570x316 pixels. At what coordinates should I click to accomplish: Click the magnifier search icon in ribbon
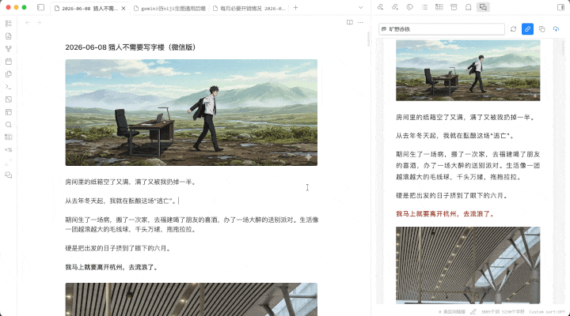[9, 125]
